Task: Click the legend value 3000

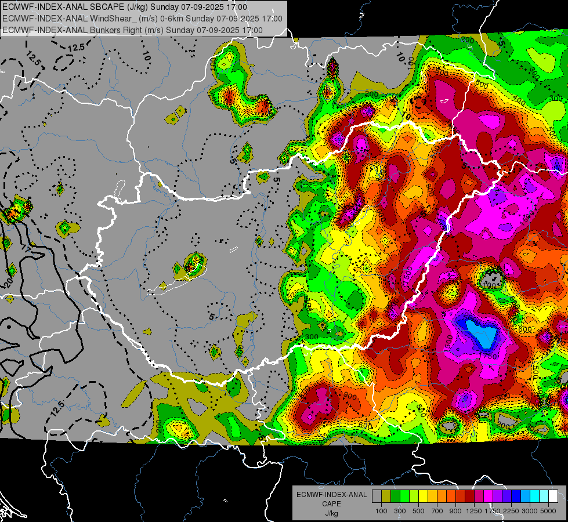Action: click(529, 511)
